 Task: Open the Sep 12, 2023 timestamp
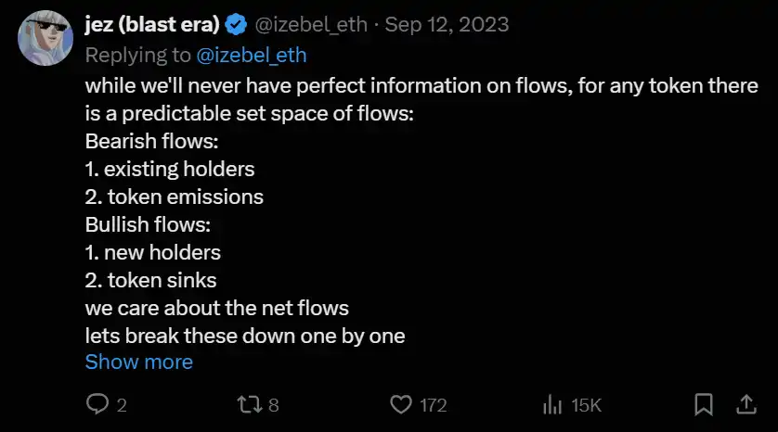[447, 25]
